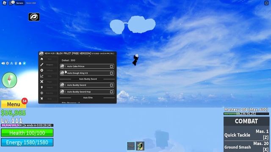Click the flying player character
The image size is (271, 152).
135,60
